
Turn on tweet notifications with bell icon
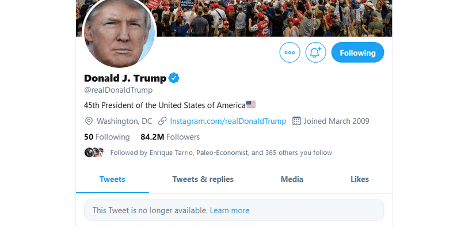tap(315, 53)
